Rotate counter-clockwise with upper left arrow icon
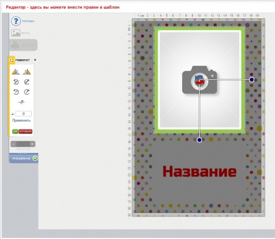 pyautogui.click(x=16, y=82)
